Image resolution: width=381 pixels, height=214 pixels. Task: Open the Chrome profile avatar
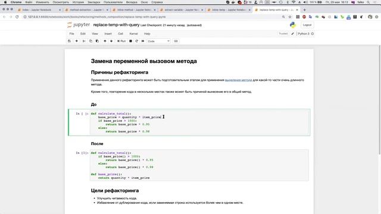click(x=370, y=17)
